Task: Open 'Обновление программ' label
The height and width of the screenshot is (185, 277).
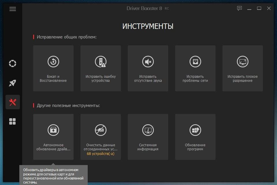Action: 195,147
